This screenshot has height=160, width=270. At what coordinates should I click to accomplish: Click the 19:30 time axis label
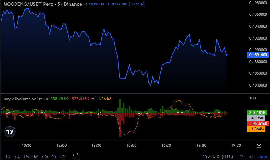(236, 146)
